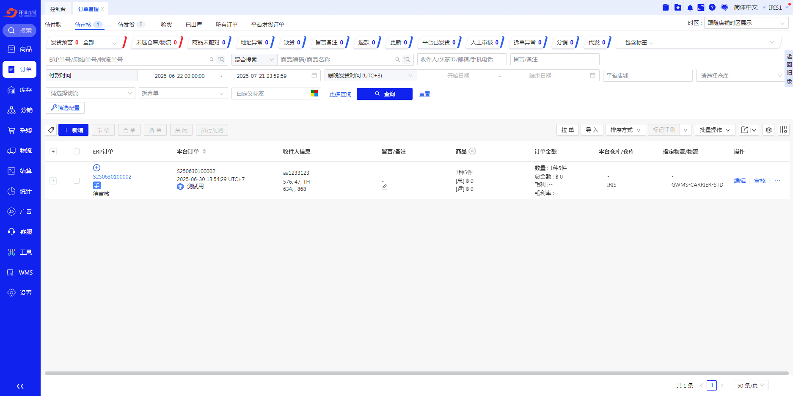793x396 pixels.
Task: Open the help question mark icon
Action: tap(712, 8)
